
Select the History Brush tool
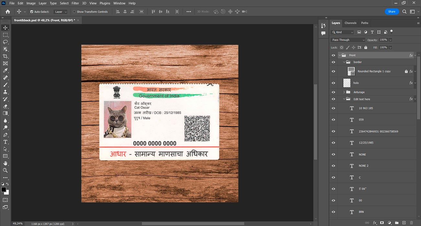coord(5,99)
